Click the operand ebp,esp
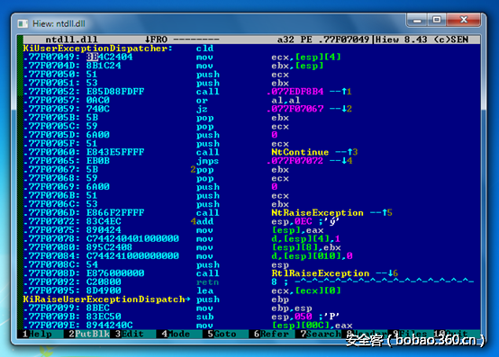499x357 pixels. [x=292, y=308]
